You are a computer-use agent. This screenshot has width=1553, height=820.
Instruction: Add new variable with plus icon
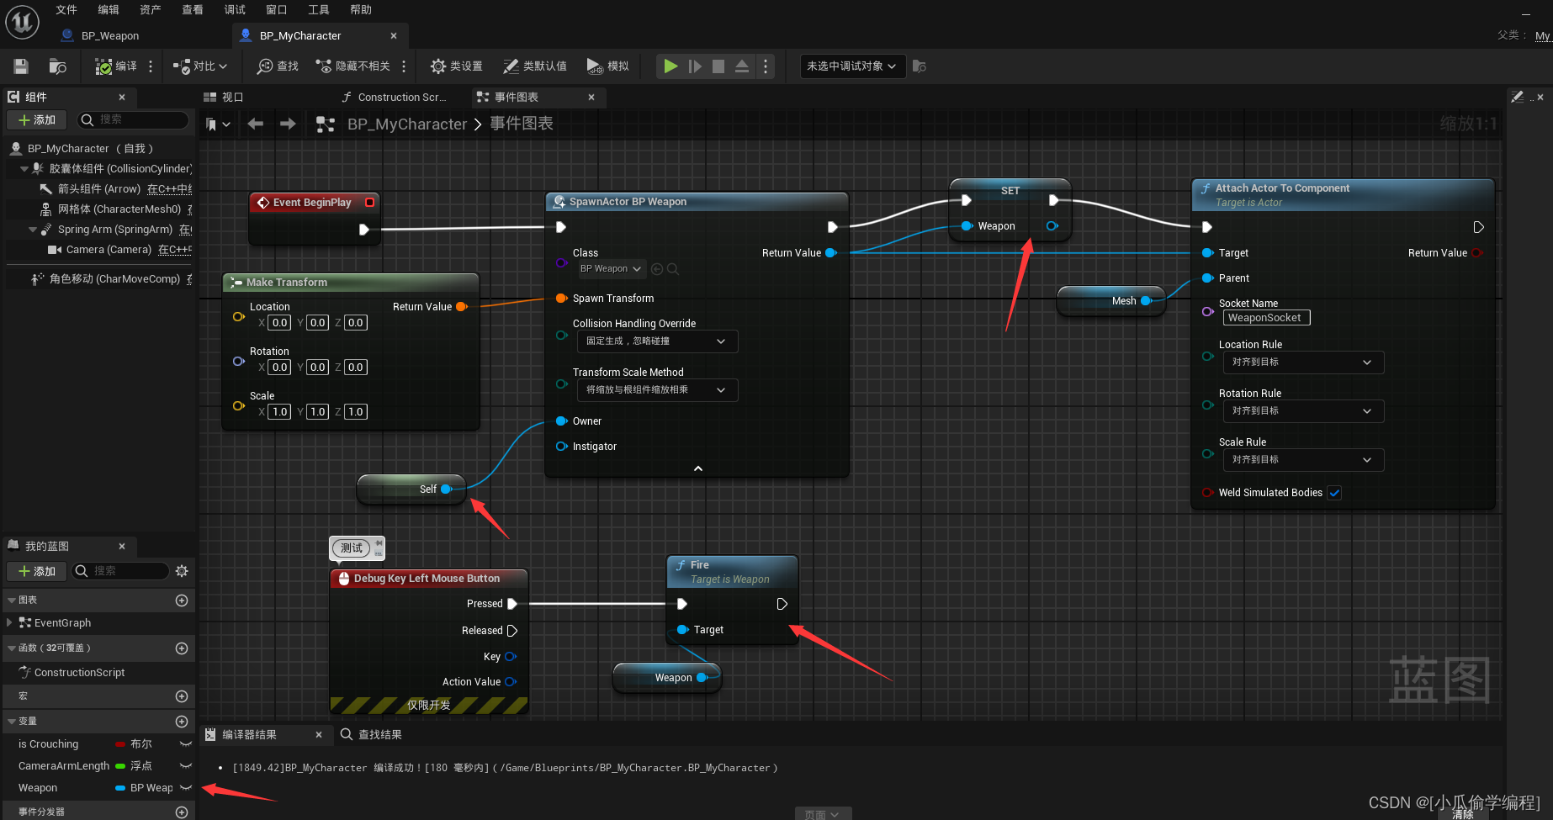click(x=182, y=722)
